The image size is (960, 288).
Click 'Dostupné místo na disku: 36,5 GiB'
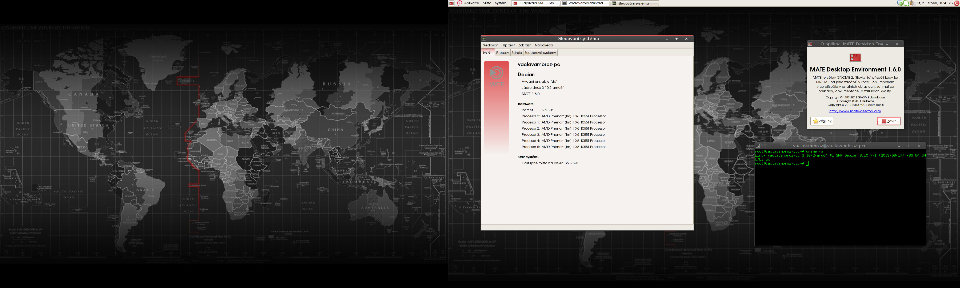click(x=550, y=163)
